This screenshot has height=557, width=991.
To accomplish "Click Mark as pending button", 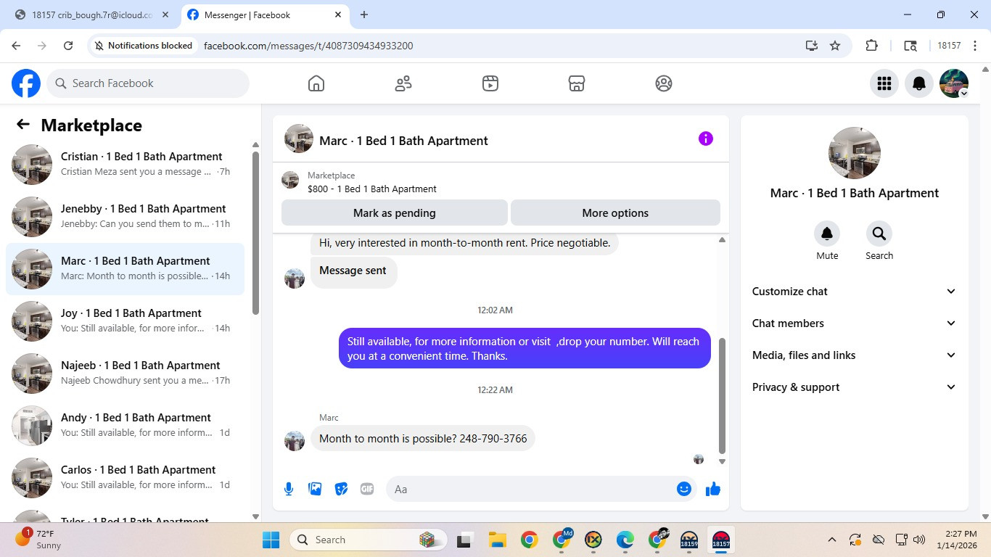I will (x=395, y=213).
